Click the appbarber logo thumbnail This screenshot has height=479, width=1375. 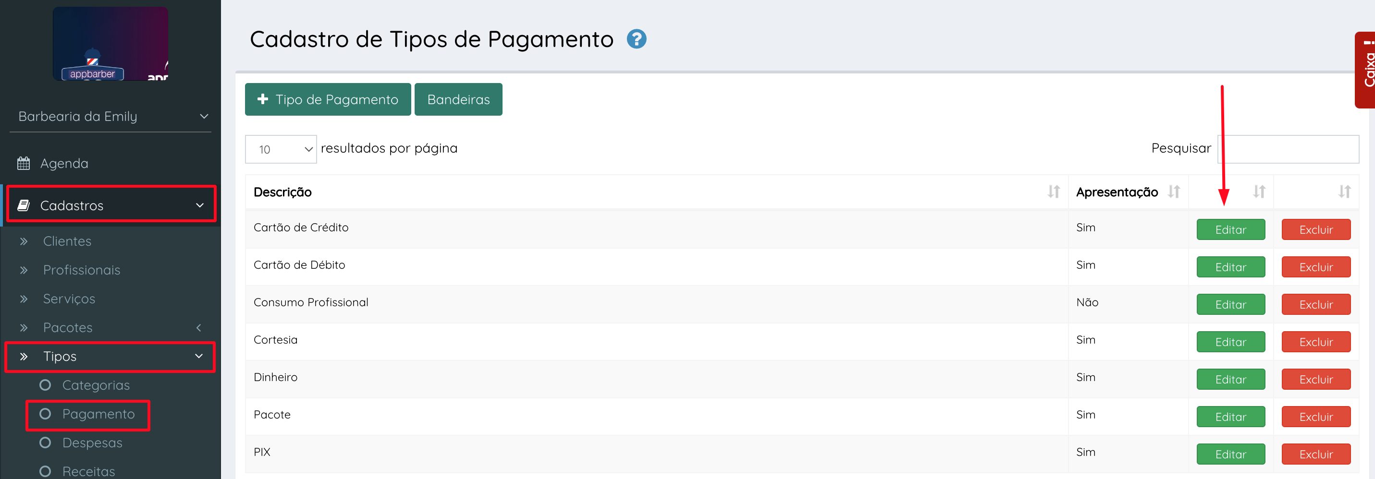point(110,44)
